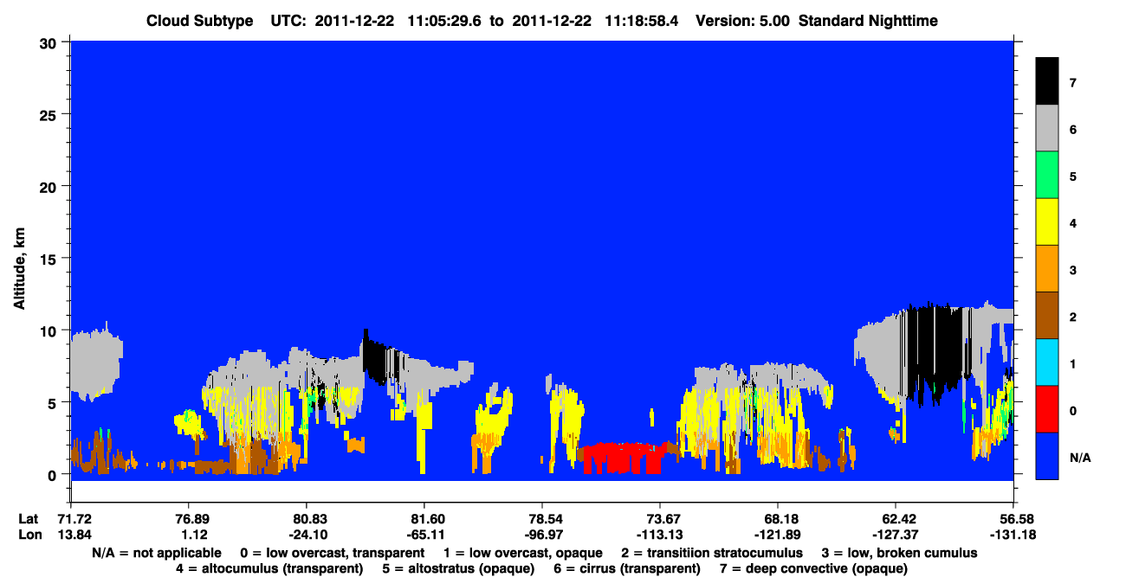Click the black deep convective legend swatch
Image resolution: width=1126 pixels, height=577 pixels.
pos(1047,81)
